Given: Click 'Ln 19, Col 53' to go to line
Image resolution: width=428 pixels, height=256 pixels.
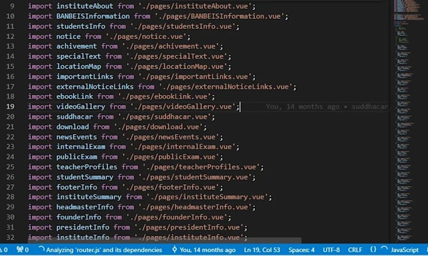Looking at the screenshot, I should (x=262, y=250).
